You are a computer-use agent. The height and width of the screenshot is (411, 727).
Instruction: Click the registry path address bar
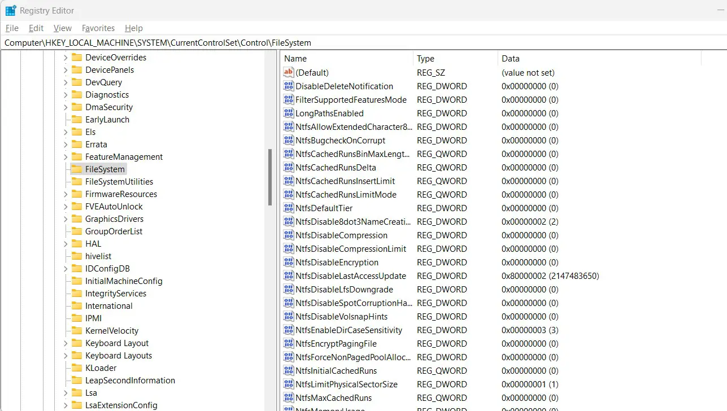363,43
